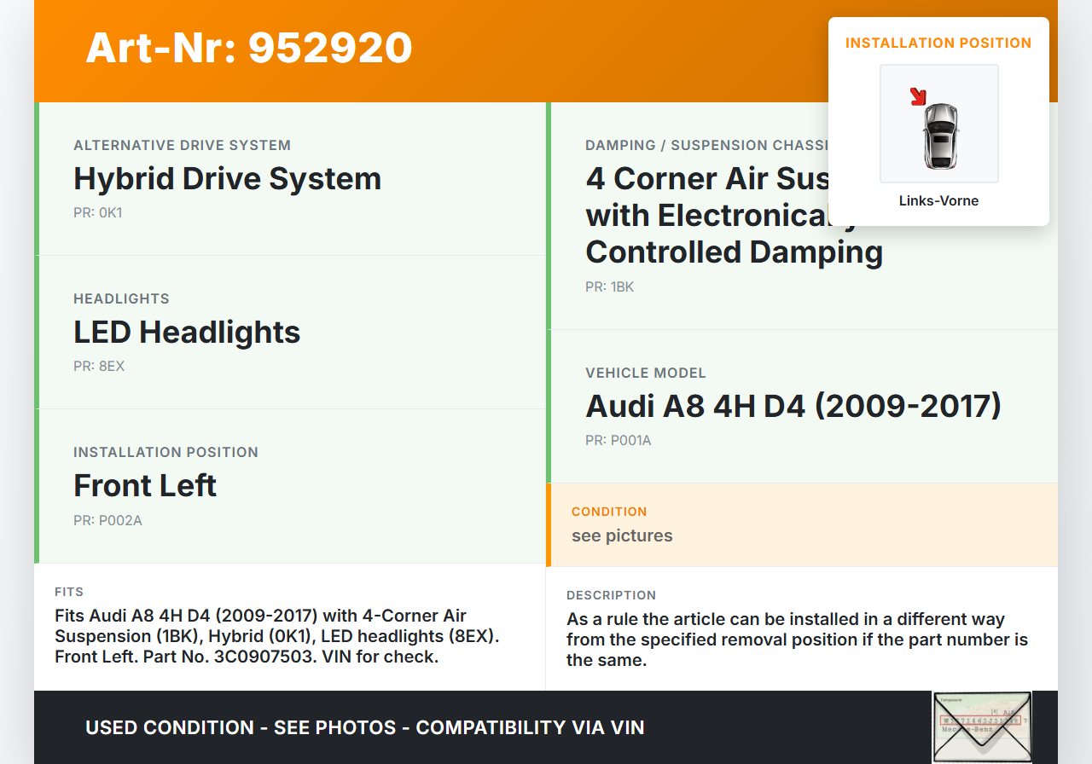Select the 'Fits Audi A8 4H D4' compatibility paragraph
This screenshot has height=764, width=1092.
point(277,636)
